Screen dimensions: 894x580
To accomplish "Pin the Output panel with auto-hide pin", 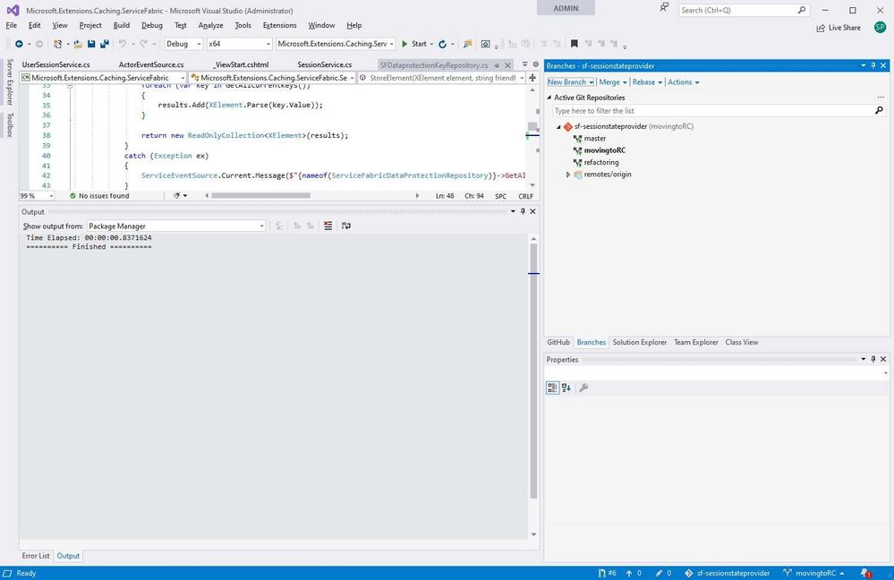I will click(x=523, y=211).
